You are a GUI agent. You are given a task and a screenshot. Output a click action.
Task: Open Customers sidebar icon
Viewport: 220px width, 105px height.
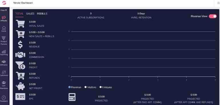tap(4, 73)
